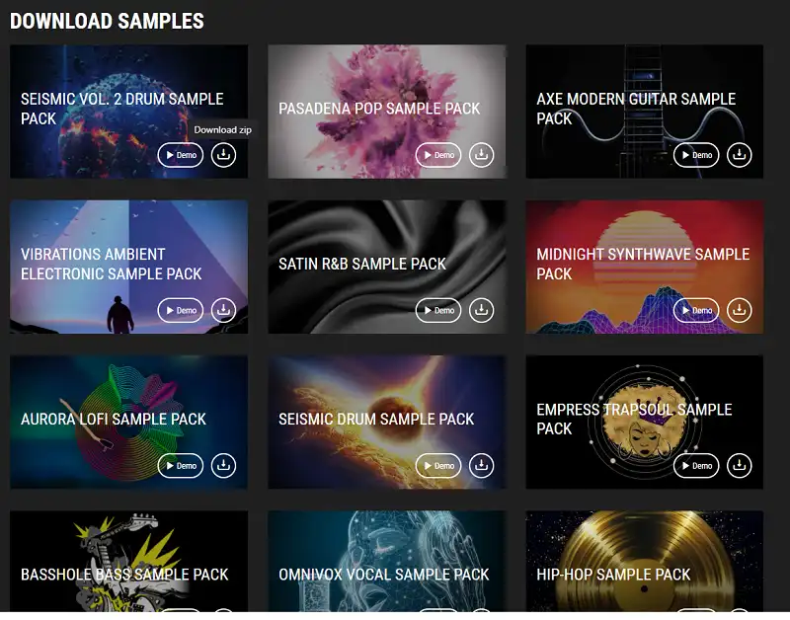
Task: Open the Hip-Hop Sample Pack tile
Action: point(645,562)
